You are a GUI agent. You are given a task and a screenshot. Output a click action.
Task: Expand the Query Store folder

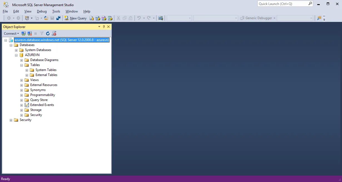[x=21, y=100]
